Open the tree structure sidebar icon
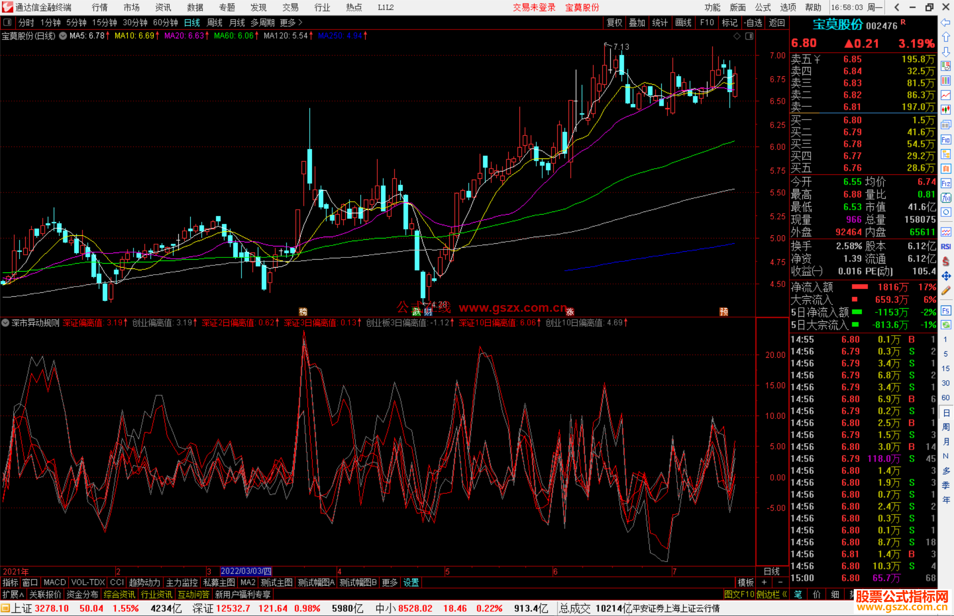Viewport: 954px width, 616px height. tap(946, 154)
